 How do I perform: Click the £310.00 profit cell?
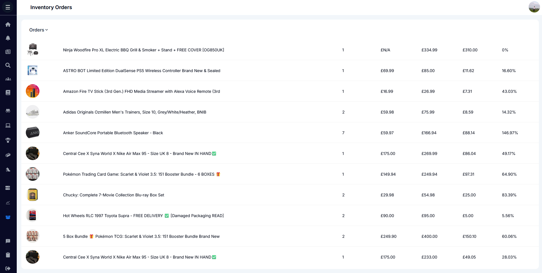(470, 50)
